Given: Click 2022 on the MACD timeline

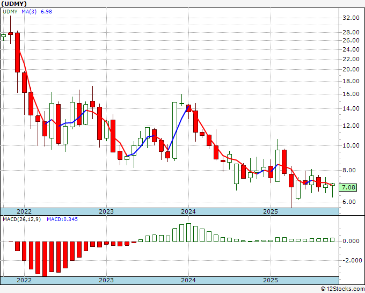Looking at the screenshot, I should pos(24,280).
